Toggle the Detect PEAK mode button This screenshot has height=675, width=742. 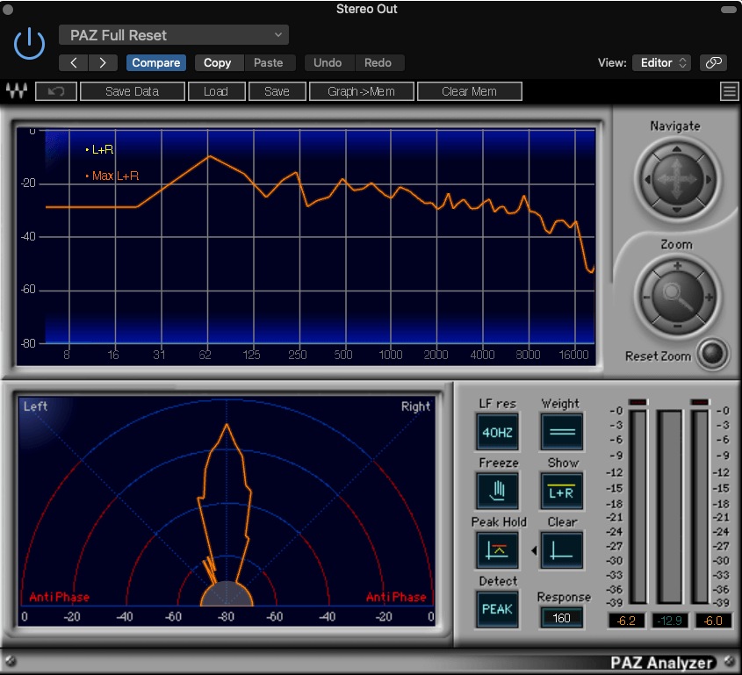(x=497, y=609)
